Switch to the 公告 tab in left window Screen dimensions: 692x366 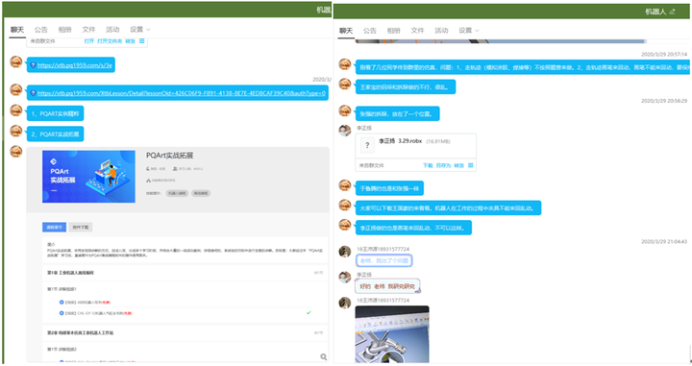(40, 30)
